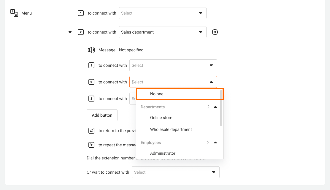
Task: Click the top-level key 2 icon
Action: (x=81, y=32)
